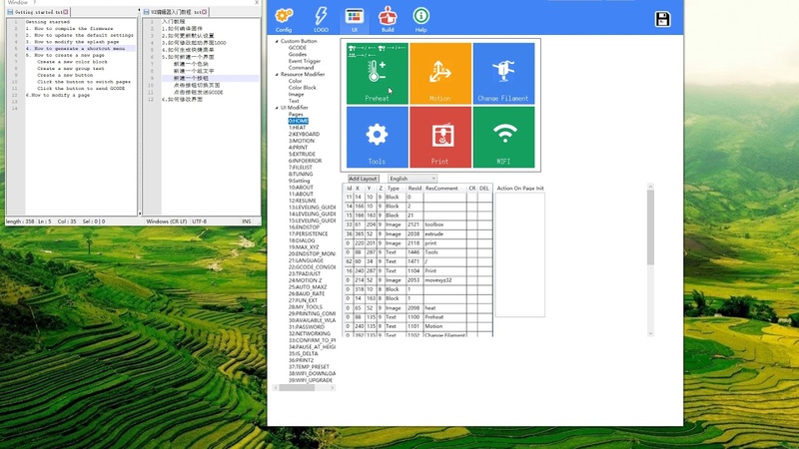Click the Preheat thermometer tile

tap(378, 73)
